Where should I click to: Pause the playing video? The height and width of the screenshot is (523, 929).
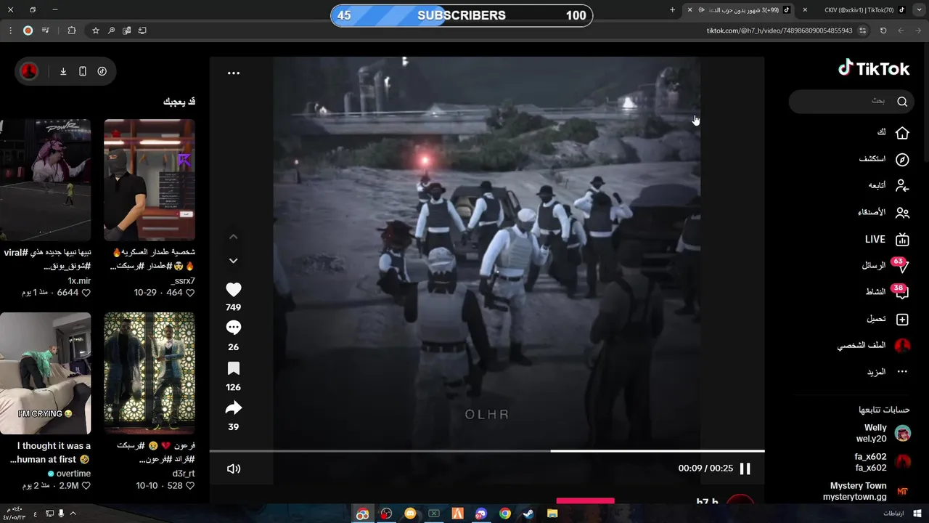coord(745,469)
